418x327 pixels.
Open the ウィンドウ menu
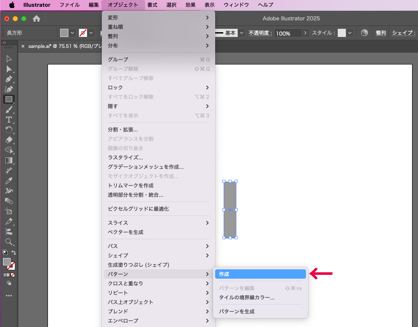pyautogui.click(x=236, y=5)
